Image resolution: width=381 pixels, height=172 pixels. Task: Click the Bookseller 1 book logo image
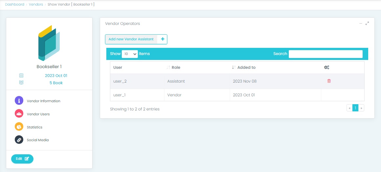point(49,43)
